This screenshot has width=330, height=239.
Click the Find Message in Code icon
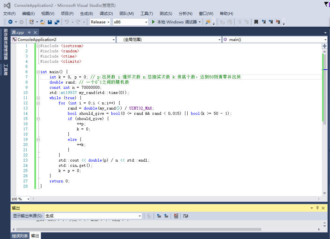(149, 216)
